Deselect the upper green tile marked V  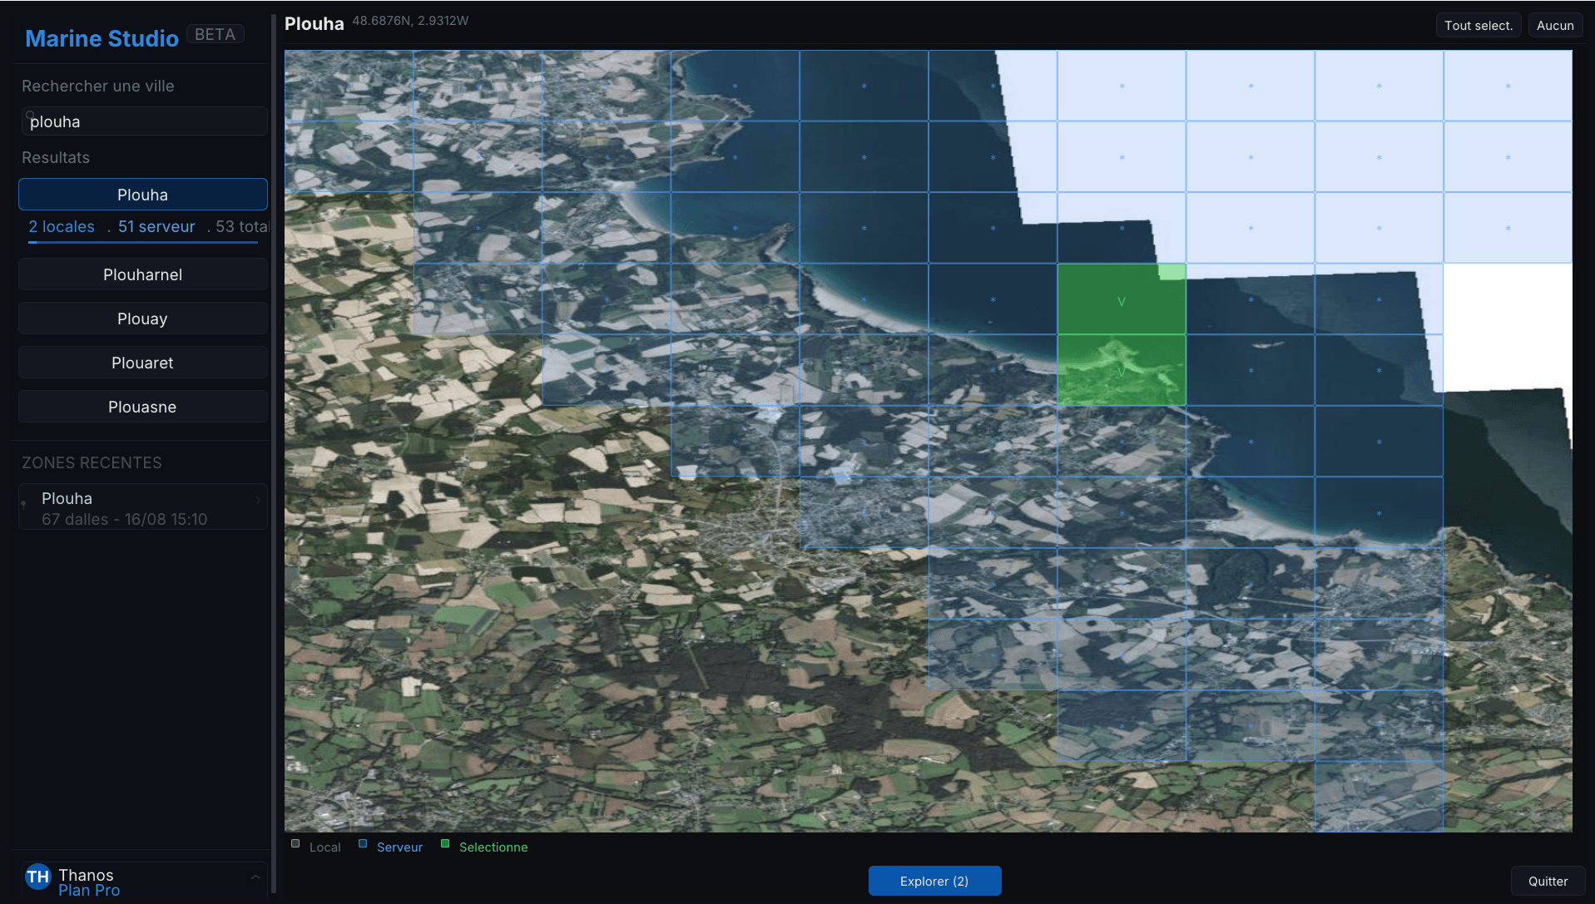tap(1121, 299)
